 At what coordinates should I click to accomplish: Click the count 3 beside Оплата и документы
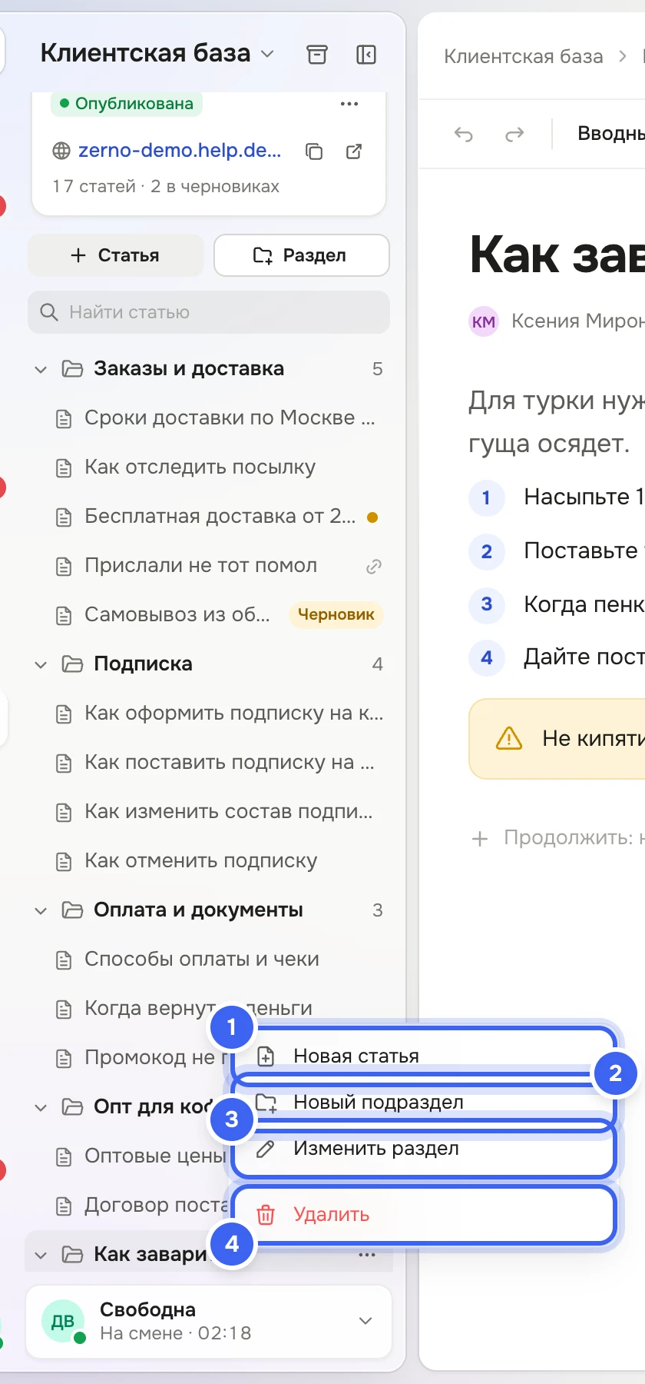pos(378,910)
